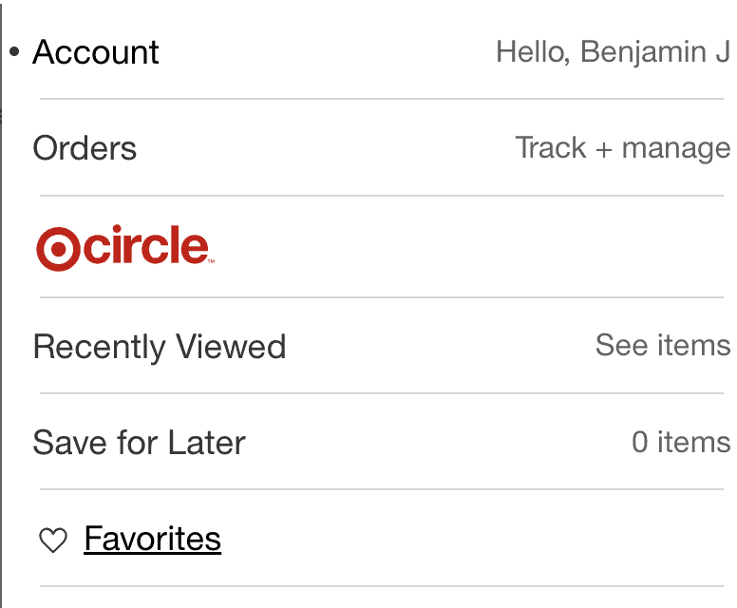Open the Account menu item
This screenshot has width=737, height=608.
pos(96,51)
